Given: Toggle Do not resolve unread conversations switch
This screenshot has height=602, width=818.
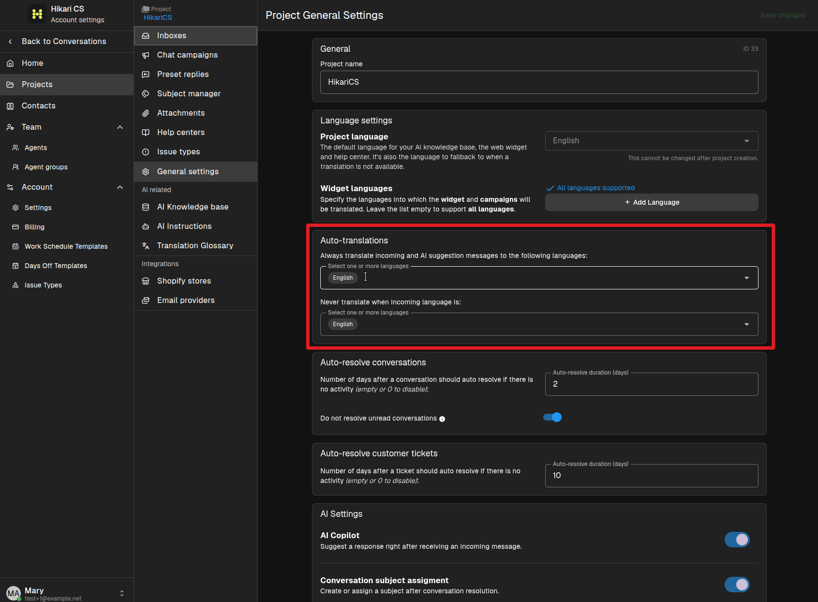Looking at the screenshot, I should 552,417.
